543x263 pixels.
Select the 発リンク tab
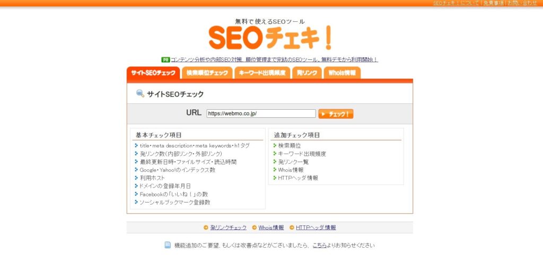306,73
